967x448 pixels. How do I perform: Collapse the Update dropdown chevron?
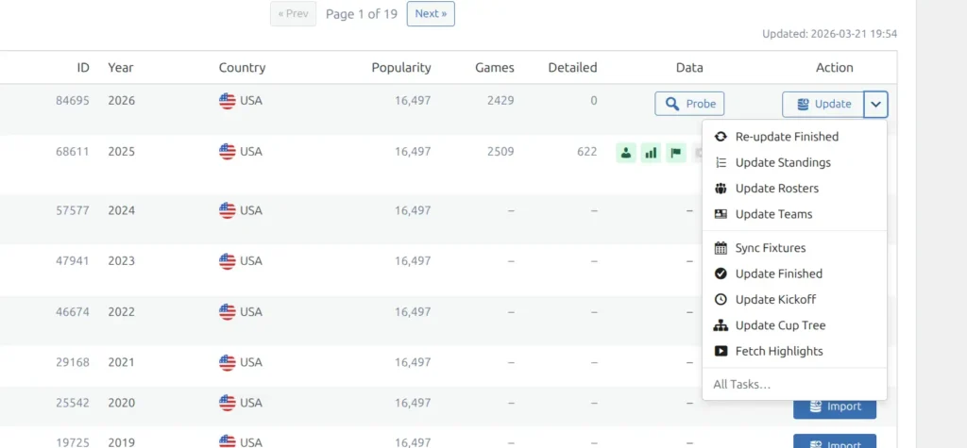point(875,104)
